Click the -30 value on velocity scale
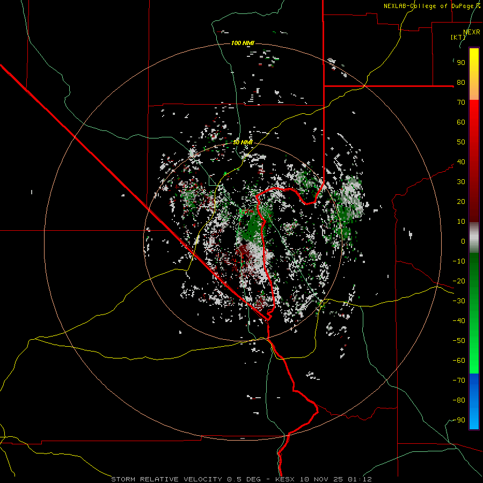Viewport: 483px width, 483px height. coord(459,301)
